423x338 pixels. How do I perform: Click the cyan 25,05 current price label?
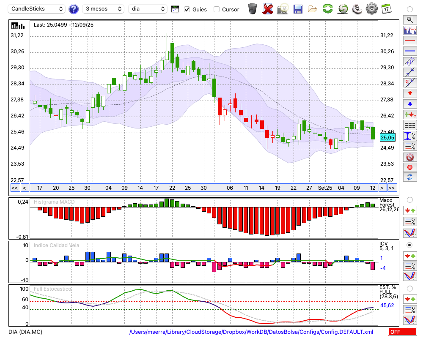coord(387,137)
